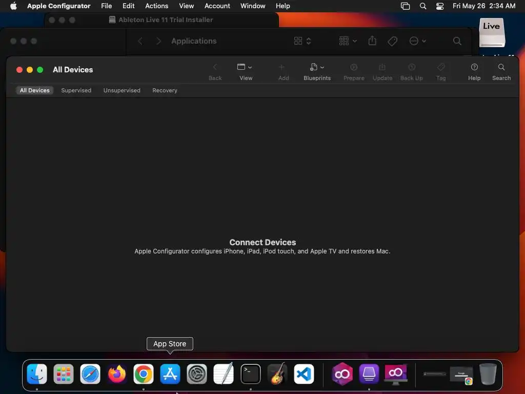The image size is (525, 394).
Task: Click the minimized dark window thumbnail in Dock
Action: pyautogui.click(x=435, y=374)
